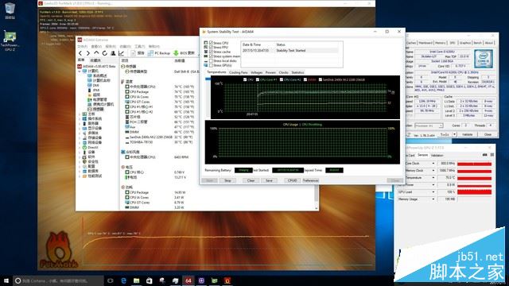Viewport: 509px width, 286px height.
Task: Open the GPU-Z Memory Clock sensor dropdown
Action: [x=433, y=171]
